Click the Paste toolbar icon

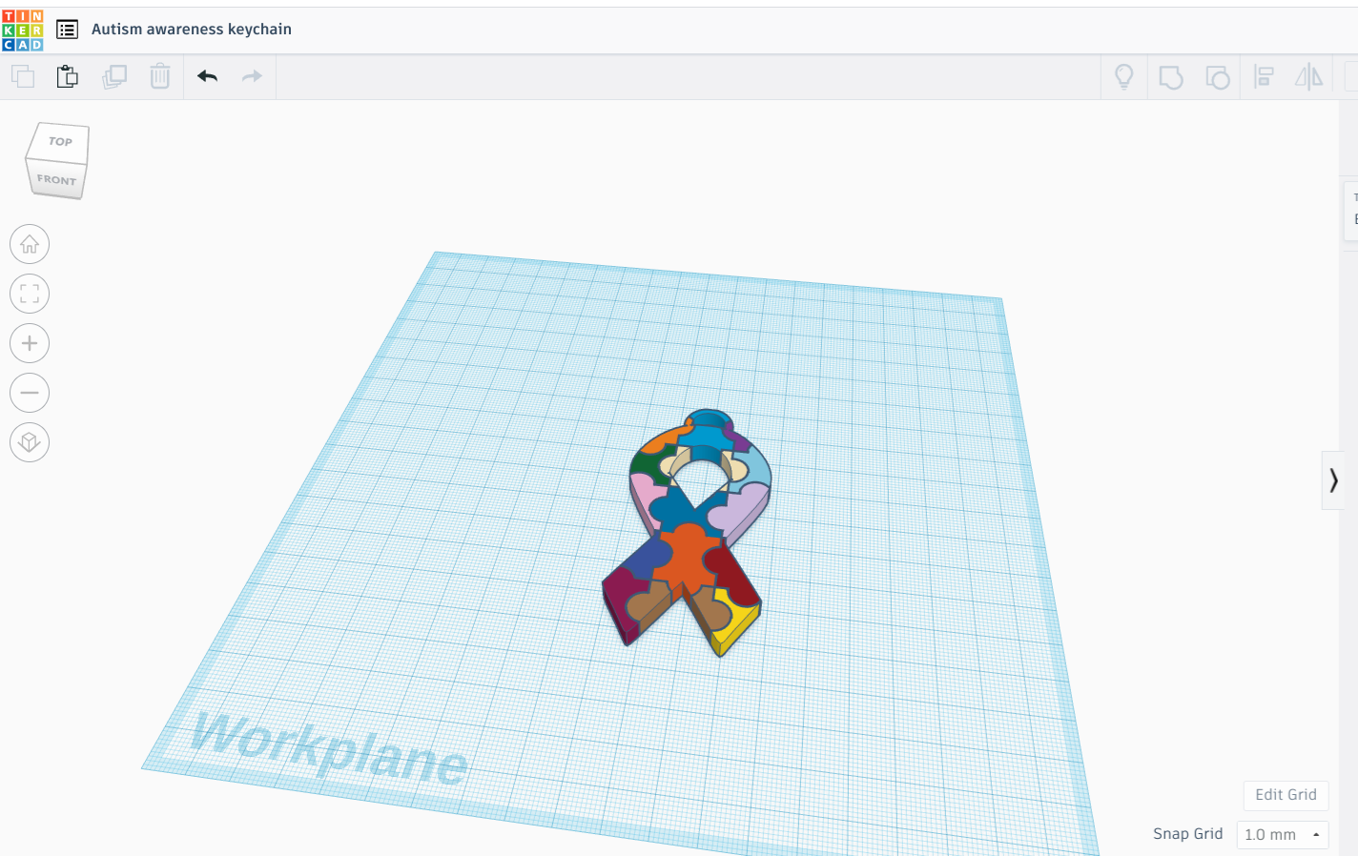point(67,76)
